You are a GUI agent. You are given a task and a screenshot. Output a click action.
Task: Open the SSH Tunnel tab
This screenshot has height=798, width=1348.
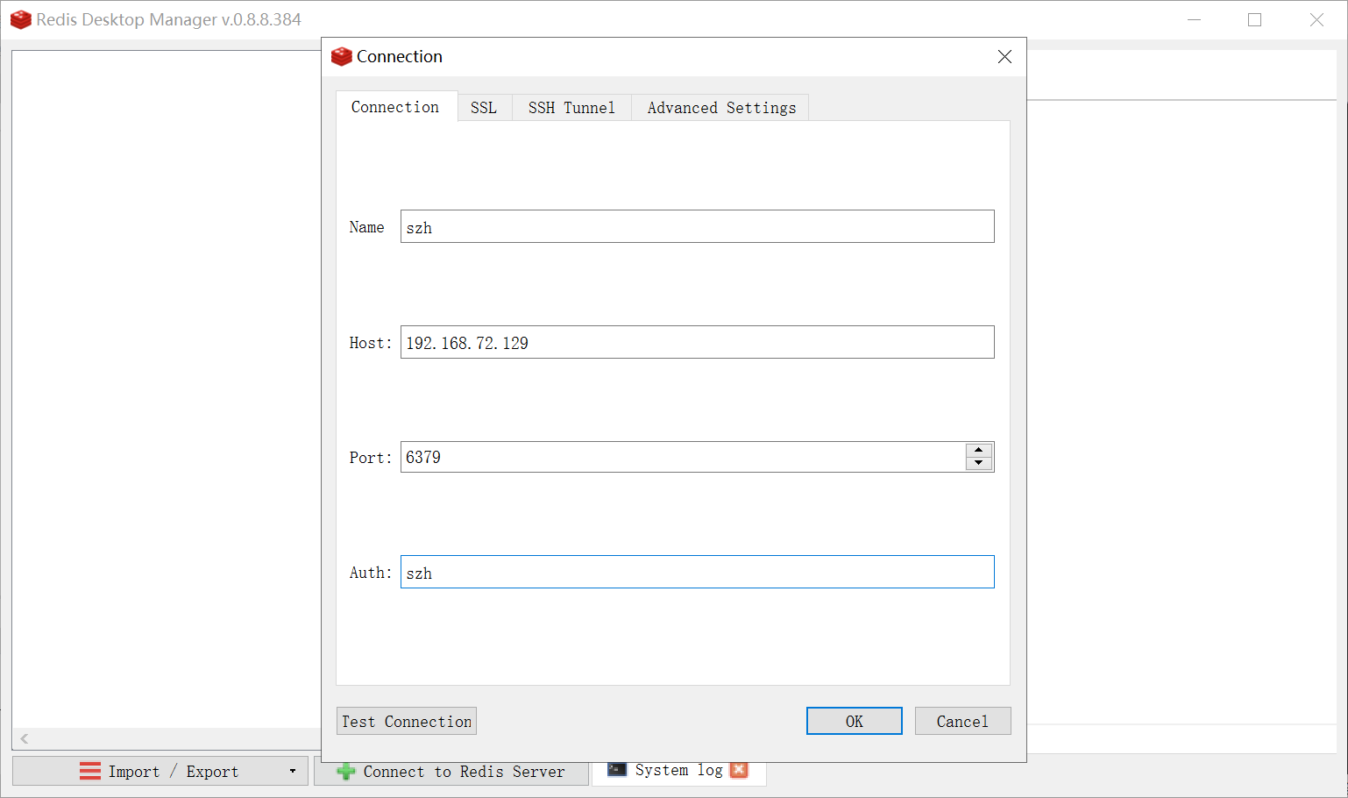tap(571, 108)
